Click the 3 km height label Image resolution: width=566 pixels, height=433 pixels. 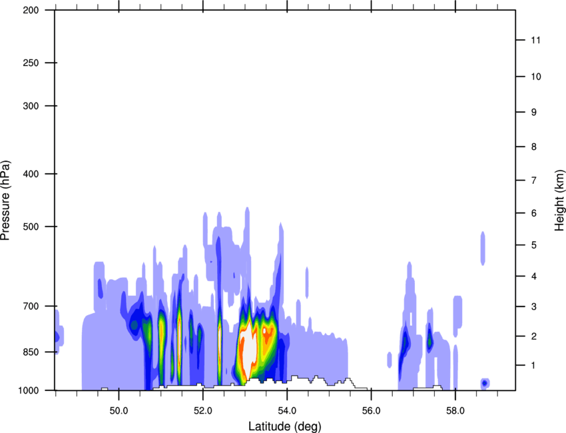[534, 306]
